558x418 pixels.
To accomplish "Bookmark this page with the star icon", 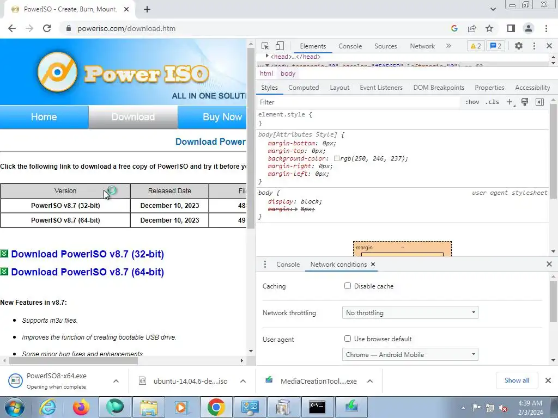I will pyautogui.click(x=489, y=28).
